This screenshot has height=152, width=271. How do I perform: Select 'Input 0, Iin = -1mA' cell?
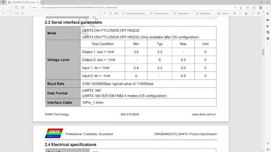(x=96, y=76)
